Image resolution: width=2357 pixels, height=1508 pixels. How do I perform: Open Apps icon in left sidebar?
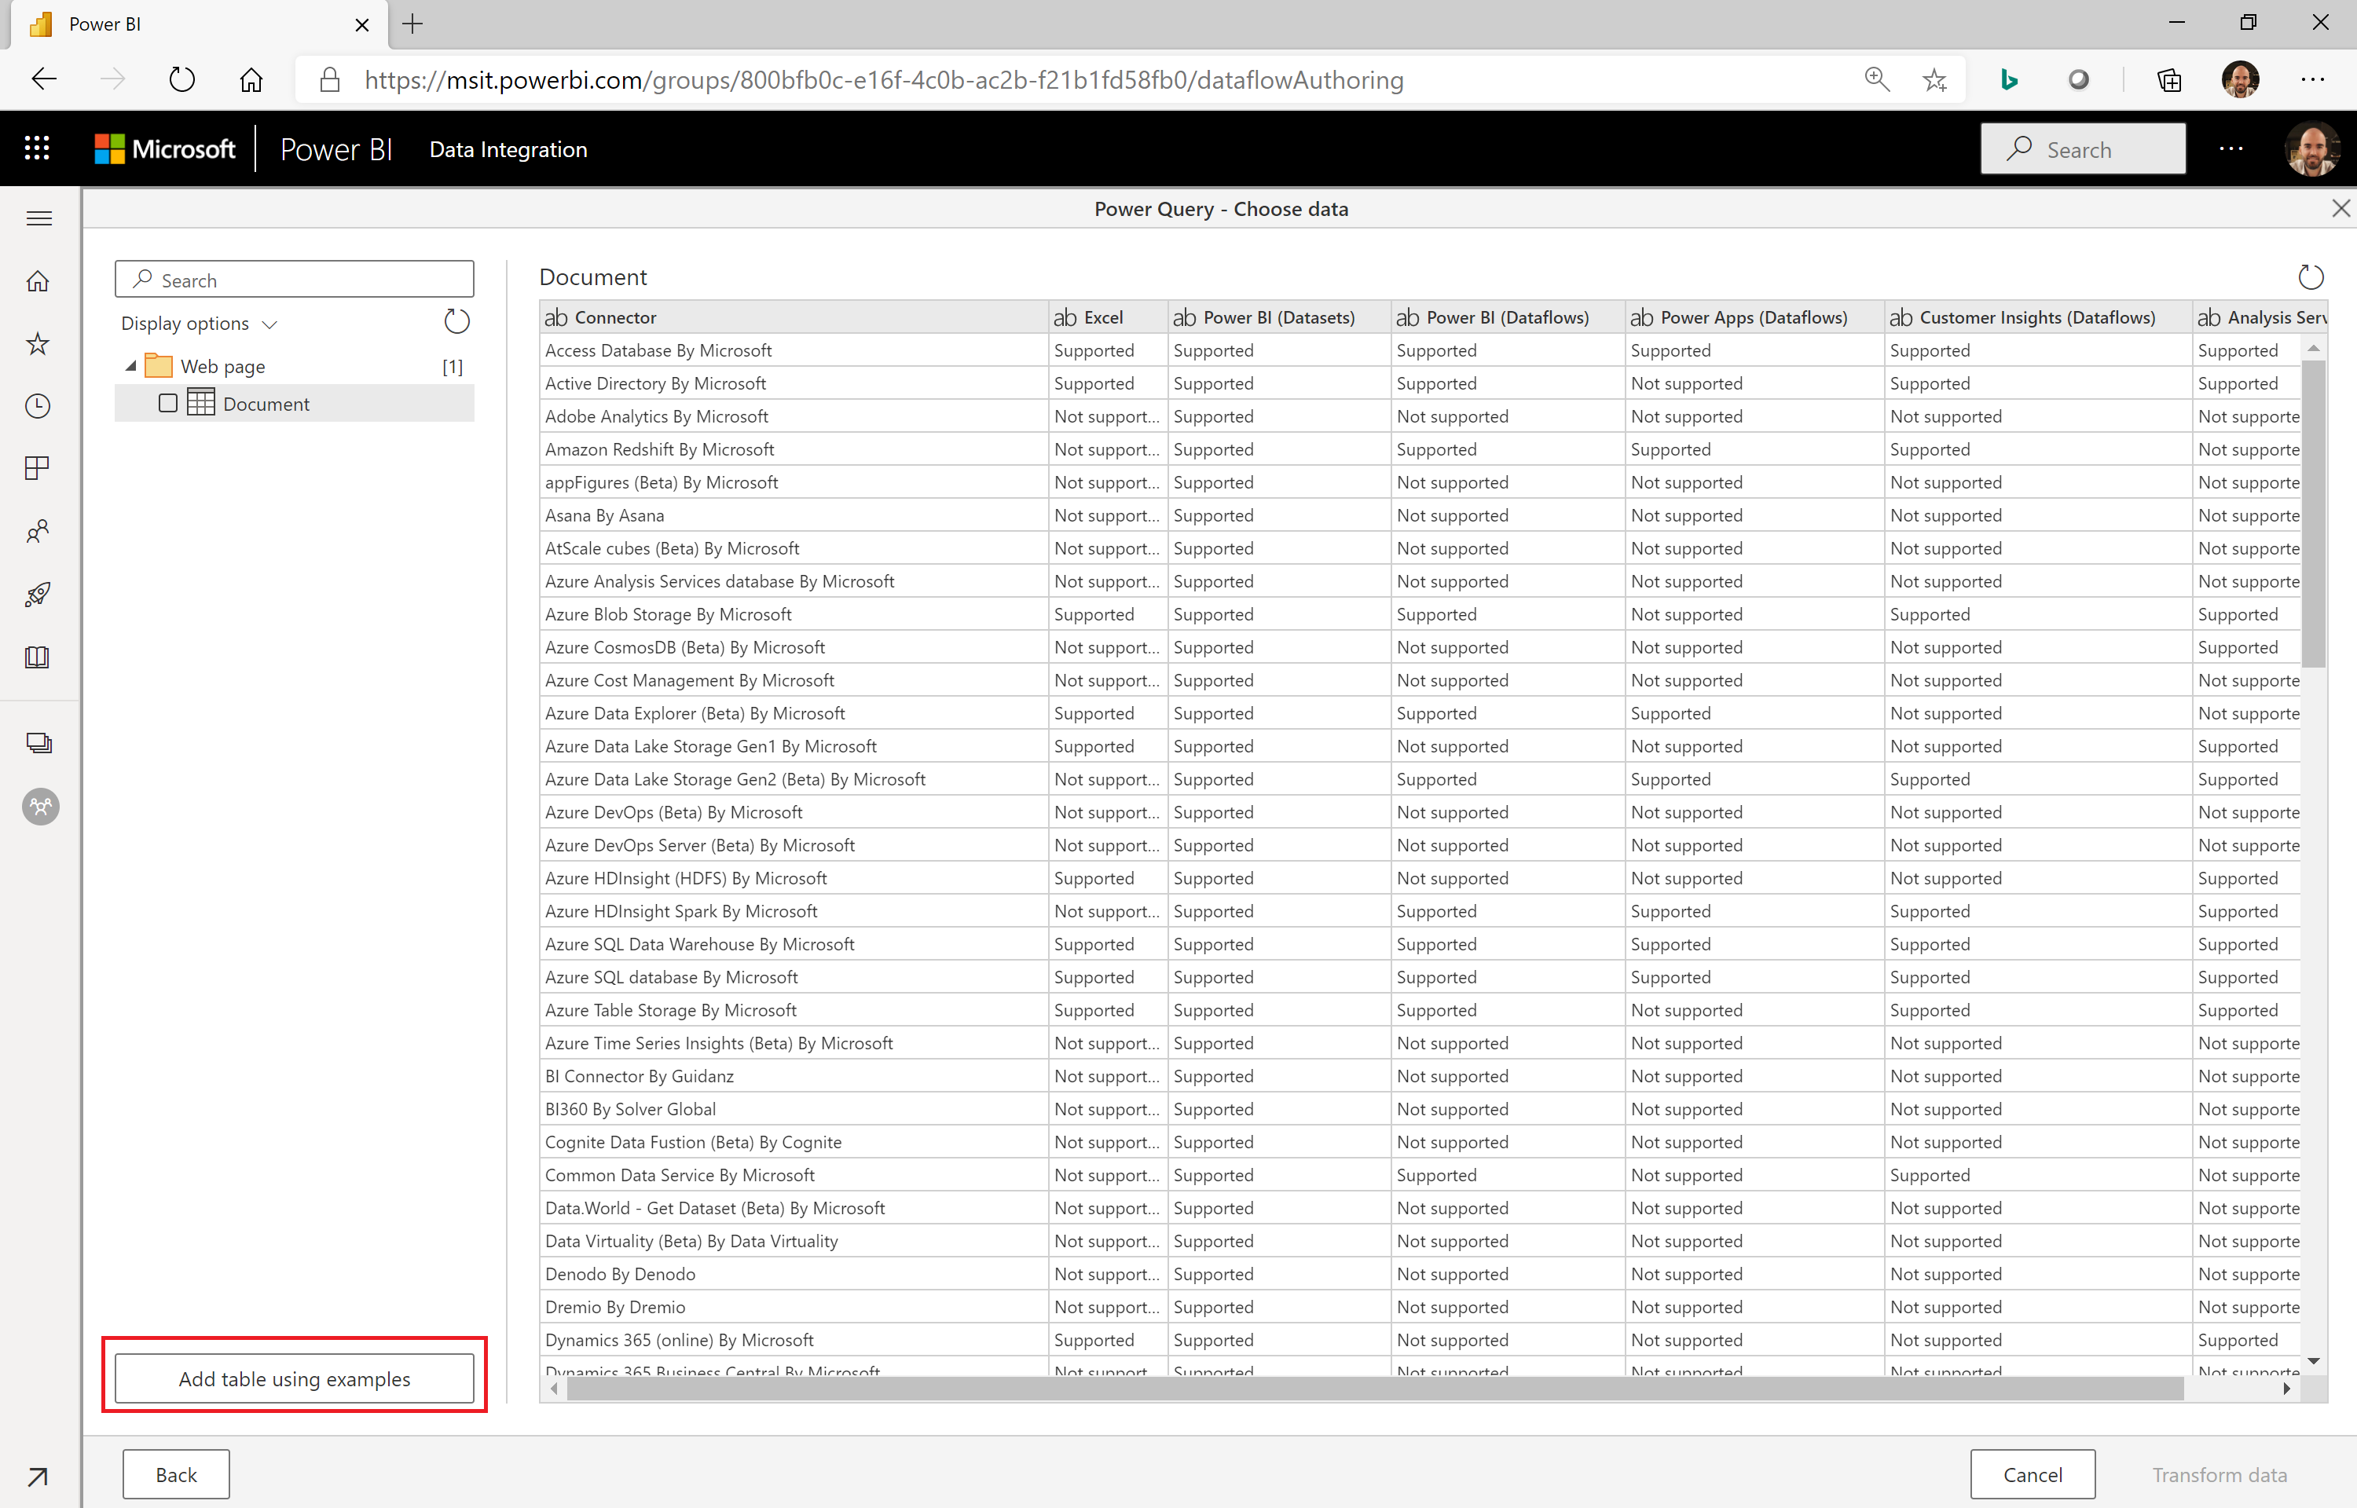38,469
